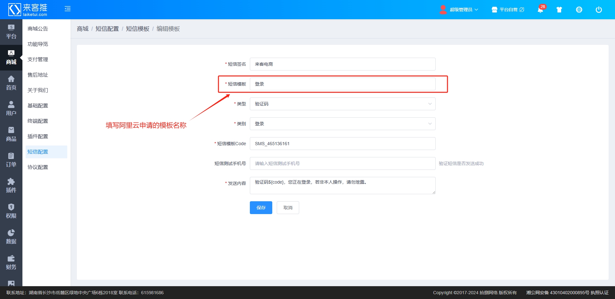Click the shirt/theme icon in top bar

point(559,10)
